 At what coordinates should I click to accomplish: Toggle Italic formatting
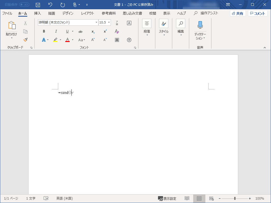[x=56, y=31]
